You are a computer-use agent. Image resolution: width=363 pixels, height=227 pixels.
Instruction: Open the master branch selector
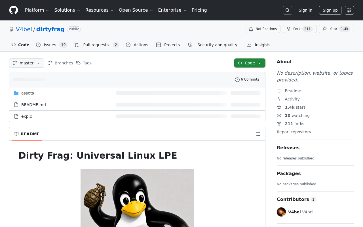click(27, 63)
